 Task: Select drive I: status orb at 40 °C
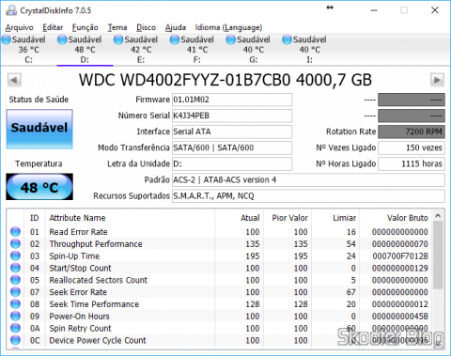tap(287, 39)
